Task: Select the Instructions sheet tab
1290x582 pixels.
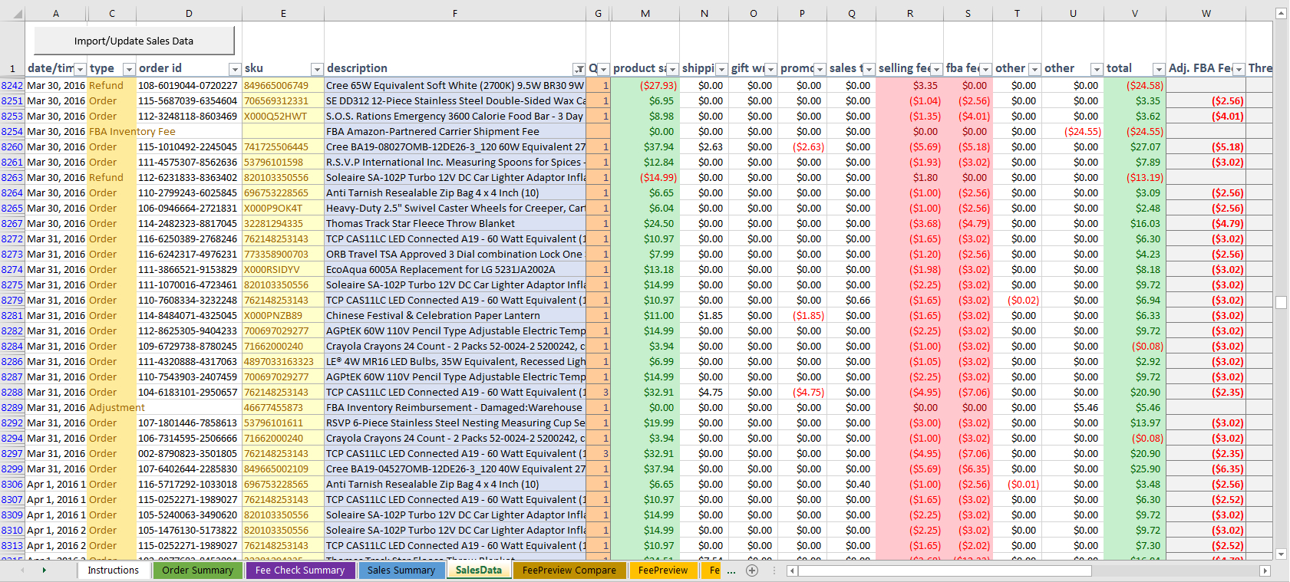Action: point(113,570)
